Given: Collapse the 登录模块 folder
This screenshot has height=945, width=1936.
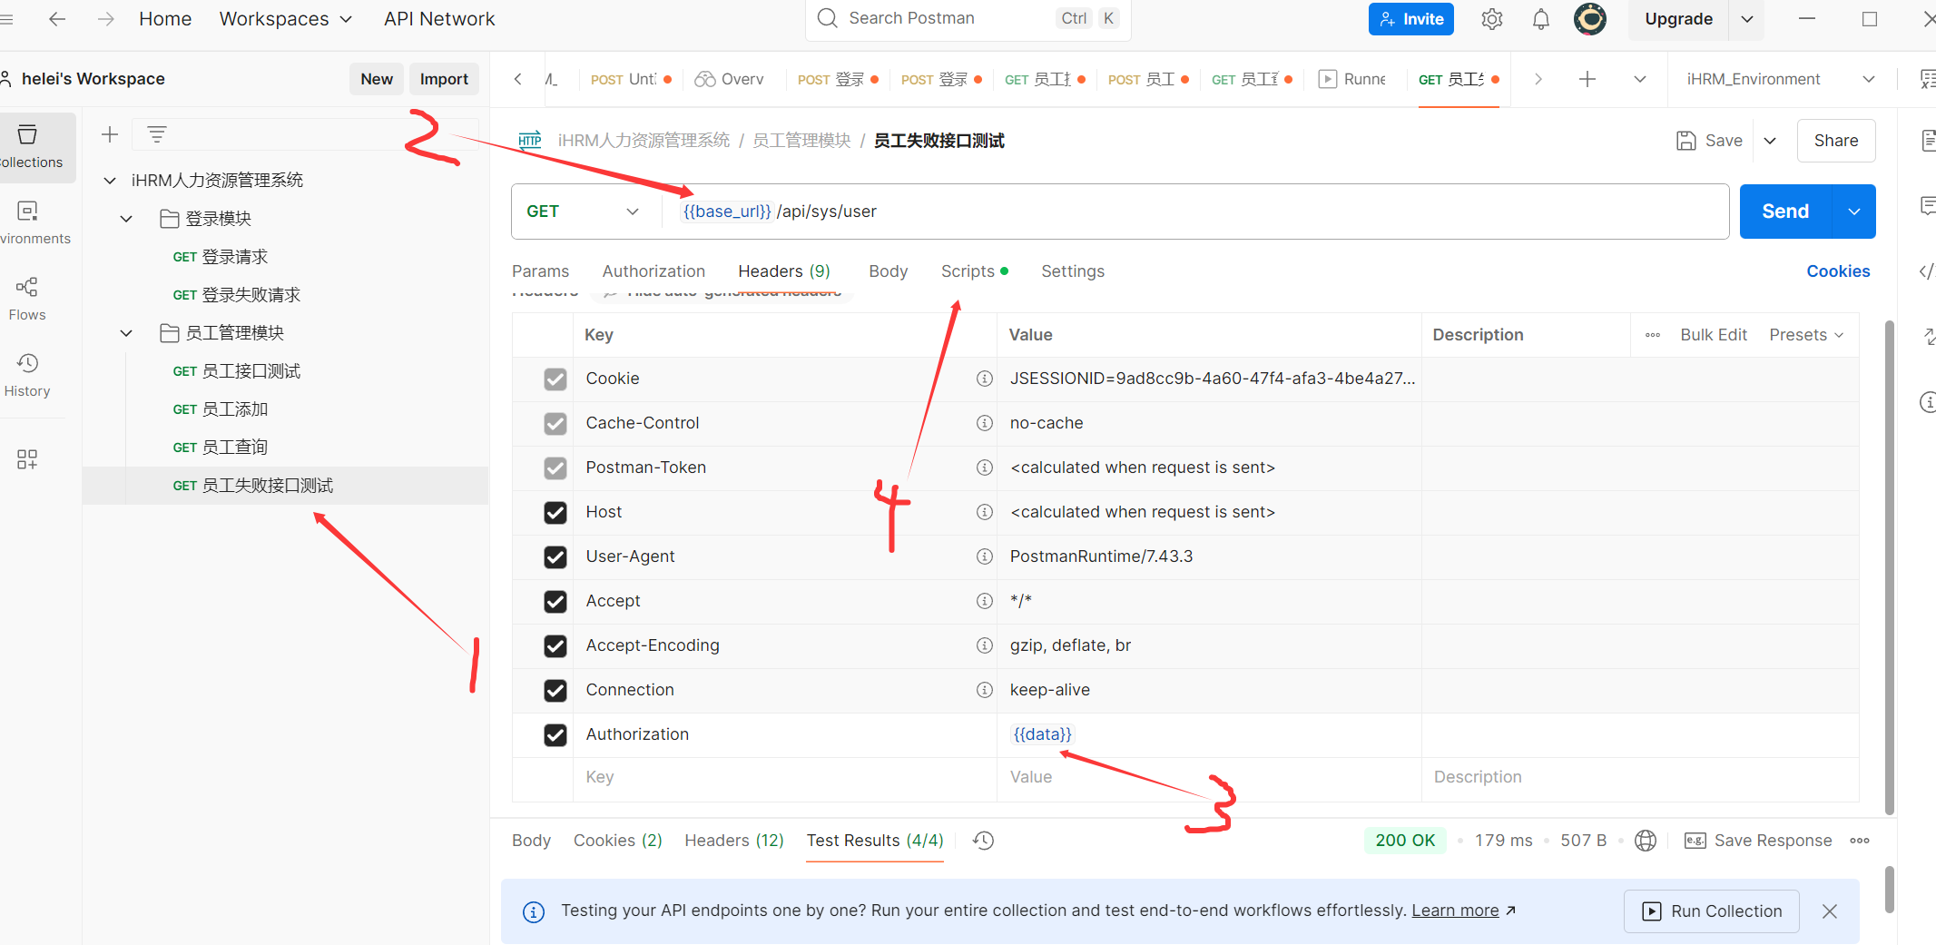Looking at the screenshot, I should [126, 219].
